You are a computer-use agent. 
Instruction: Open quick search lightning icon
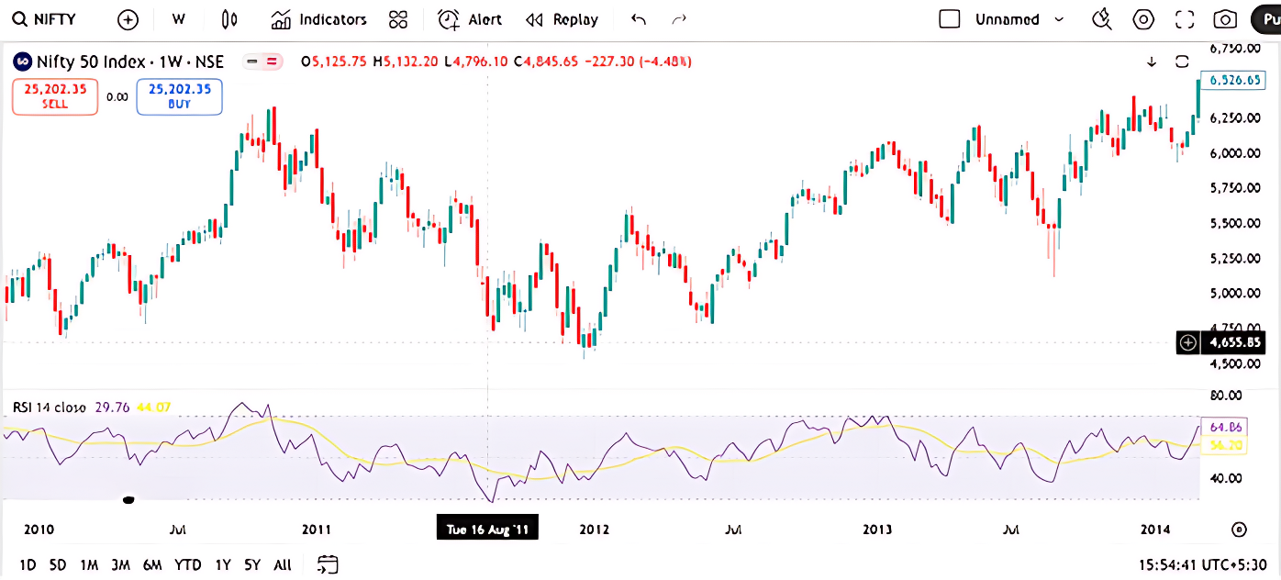click(1102, 19)
